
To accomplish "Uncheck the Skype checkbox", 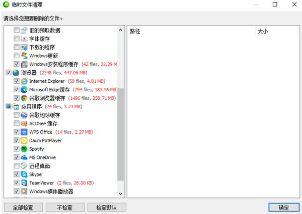I will point(17,174).
